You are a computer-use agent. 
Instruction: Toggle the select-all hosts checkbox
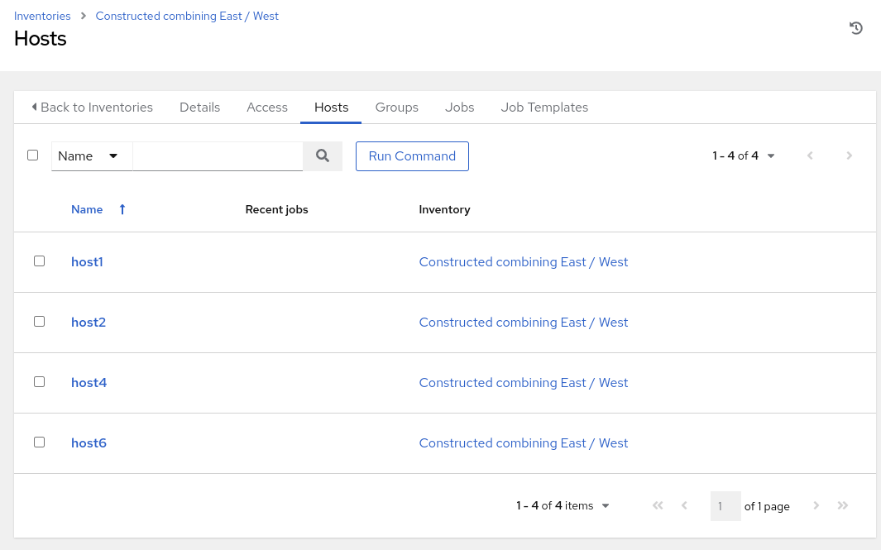click(33, 155)
